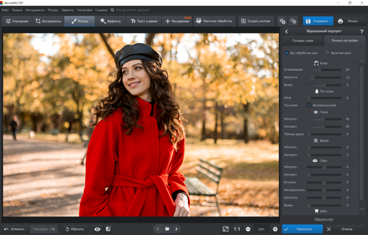The image size is (368, 235).
Task: Zoom out with the minus icon
Action: pos(248,229)
